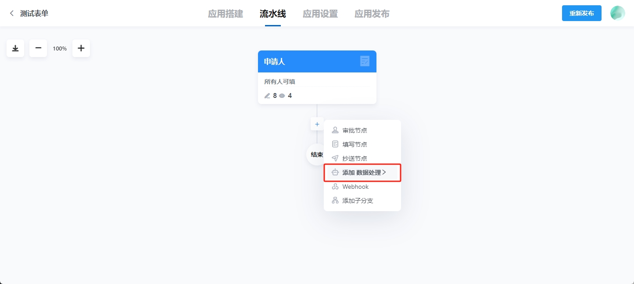Click the back arrow beside 测试表单
Viewport: 634px width, 284px height.
pos(11,13)
